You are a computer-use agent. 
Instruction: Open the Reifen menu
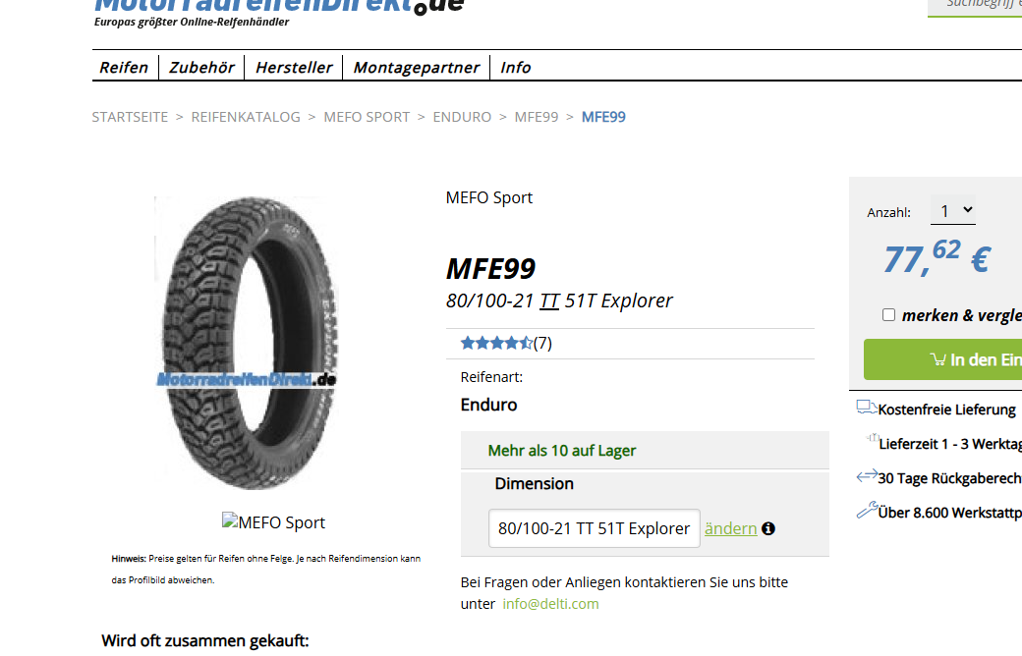(x=124, y=67)
